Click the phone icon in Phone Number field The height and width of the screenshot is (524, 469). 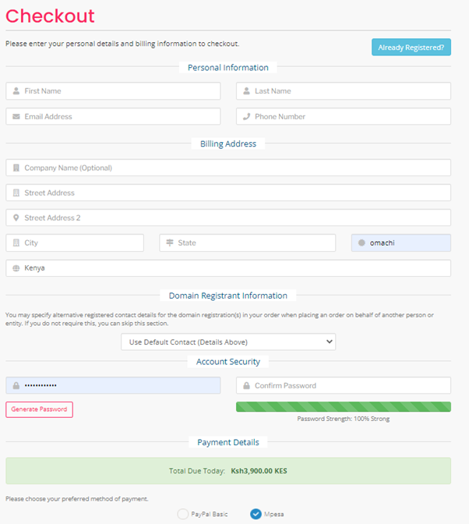pos(246,117)
